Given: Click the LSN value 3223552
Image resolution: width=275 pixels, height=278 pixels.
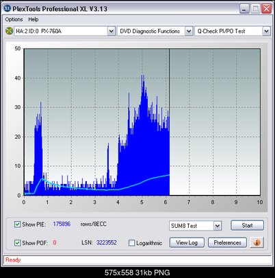Looking at the screenshot, I should coord(106,242).
